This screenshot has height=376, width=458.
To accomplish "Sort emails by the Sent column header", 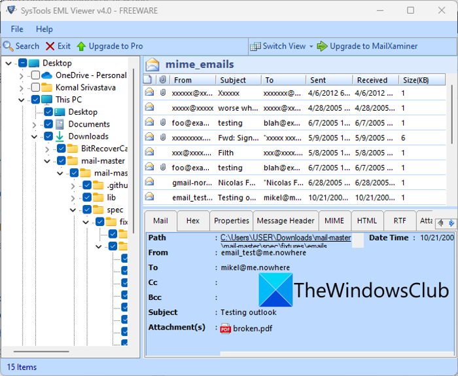I will point(329,80).
